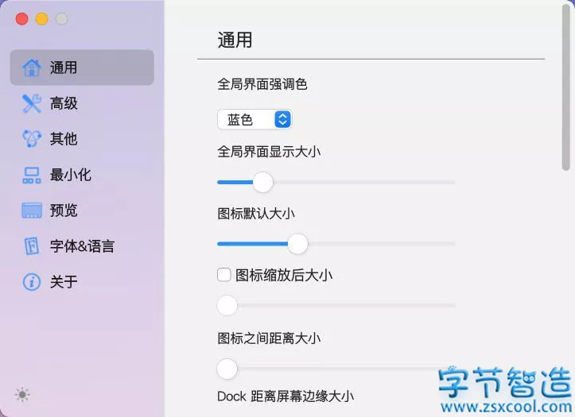Toggle the brightness sun icon at sidebar bottom

(22, 394)
